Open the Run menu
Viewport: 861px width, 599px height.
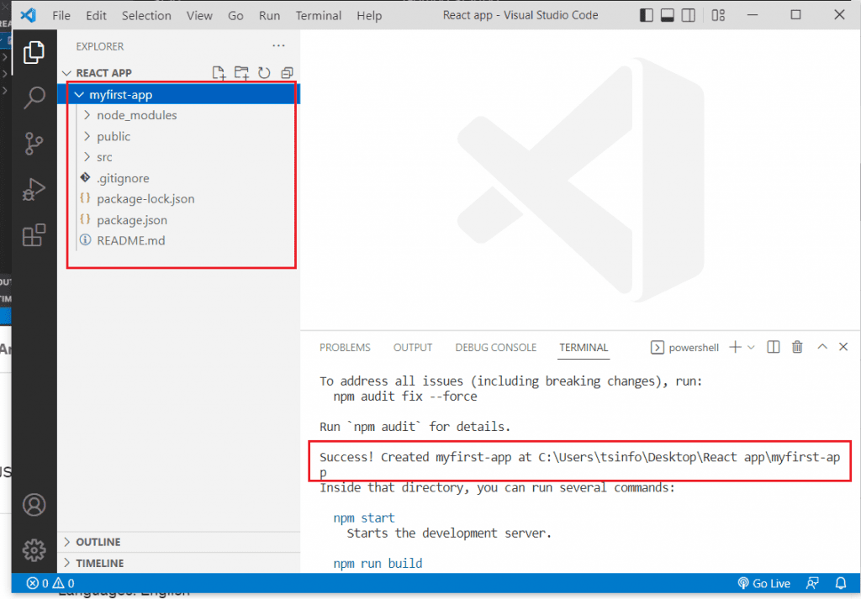pos(270,15)
